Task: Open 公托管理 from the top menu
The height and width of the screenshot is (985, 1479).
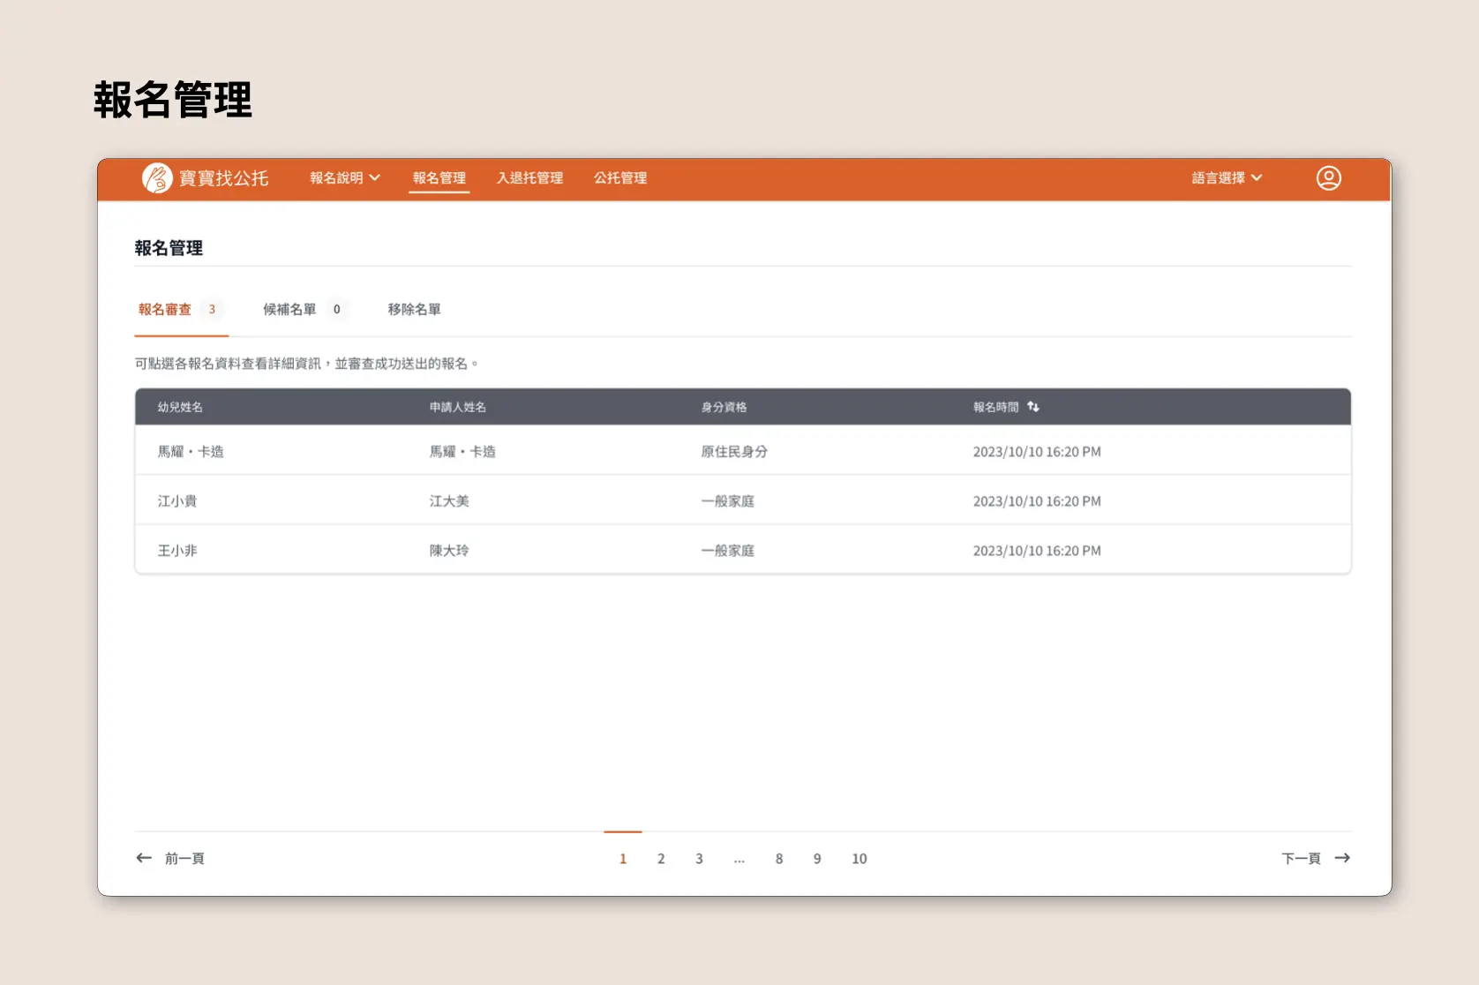Action: [620, 177]
